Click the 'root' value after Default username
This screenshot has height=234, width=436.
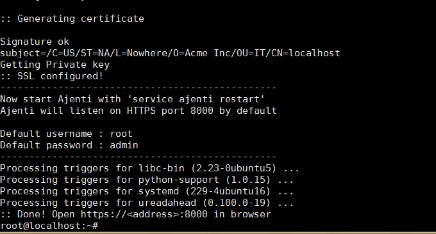tap(121, 134)
